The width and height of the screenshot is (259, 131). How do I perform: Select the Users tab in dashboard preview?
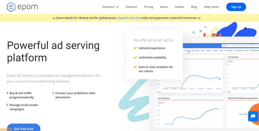pos(222,51)
